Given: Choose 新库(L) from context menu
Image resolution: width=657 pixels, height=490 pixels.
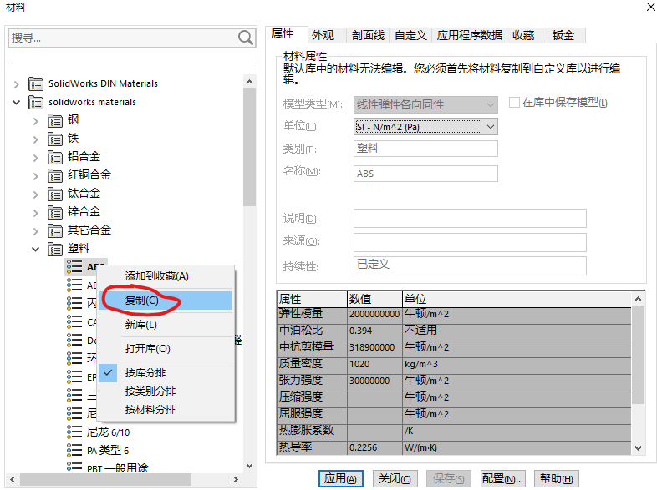Looking at the screenshot, I should coord(166,324).
